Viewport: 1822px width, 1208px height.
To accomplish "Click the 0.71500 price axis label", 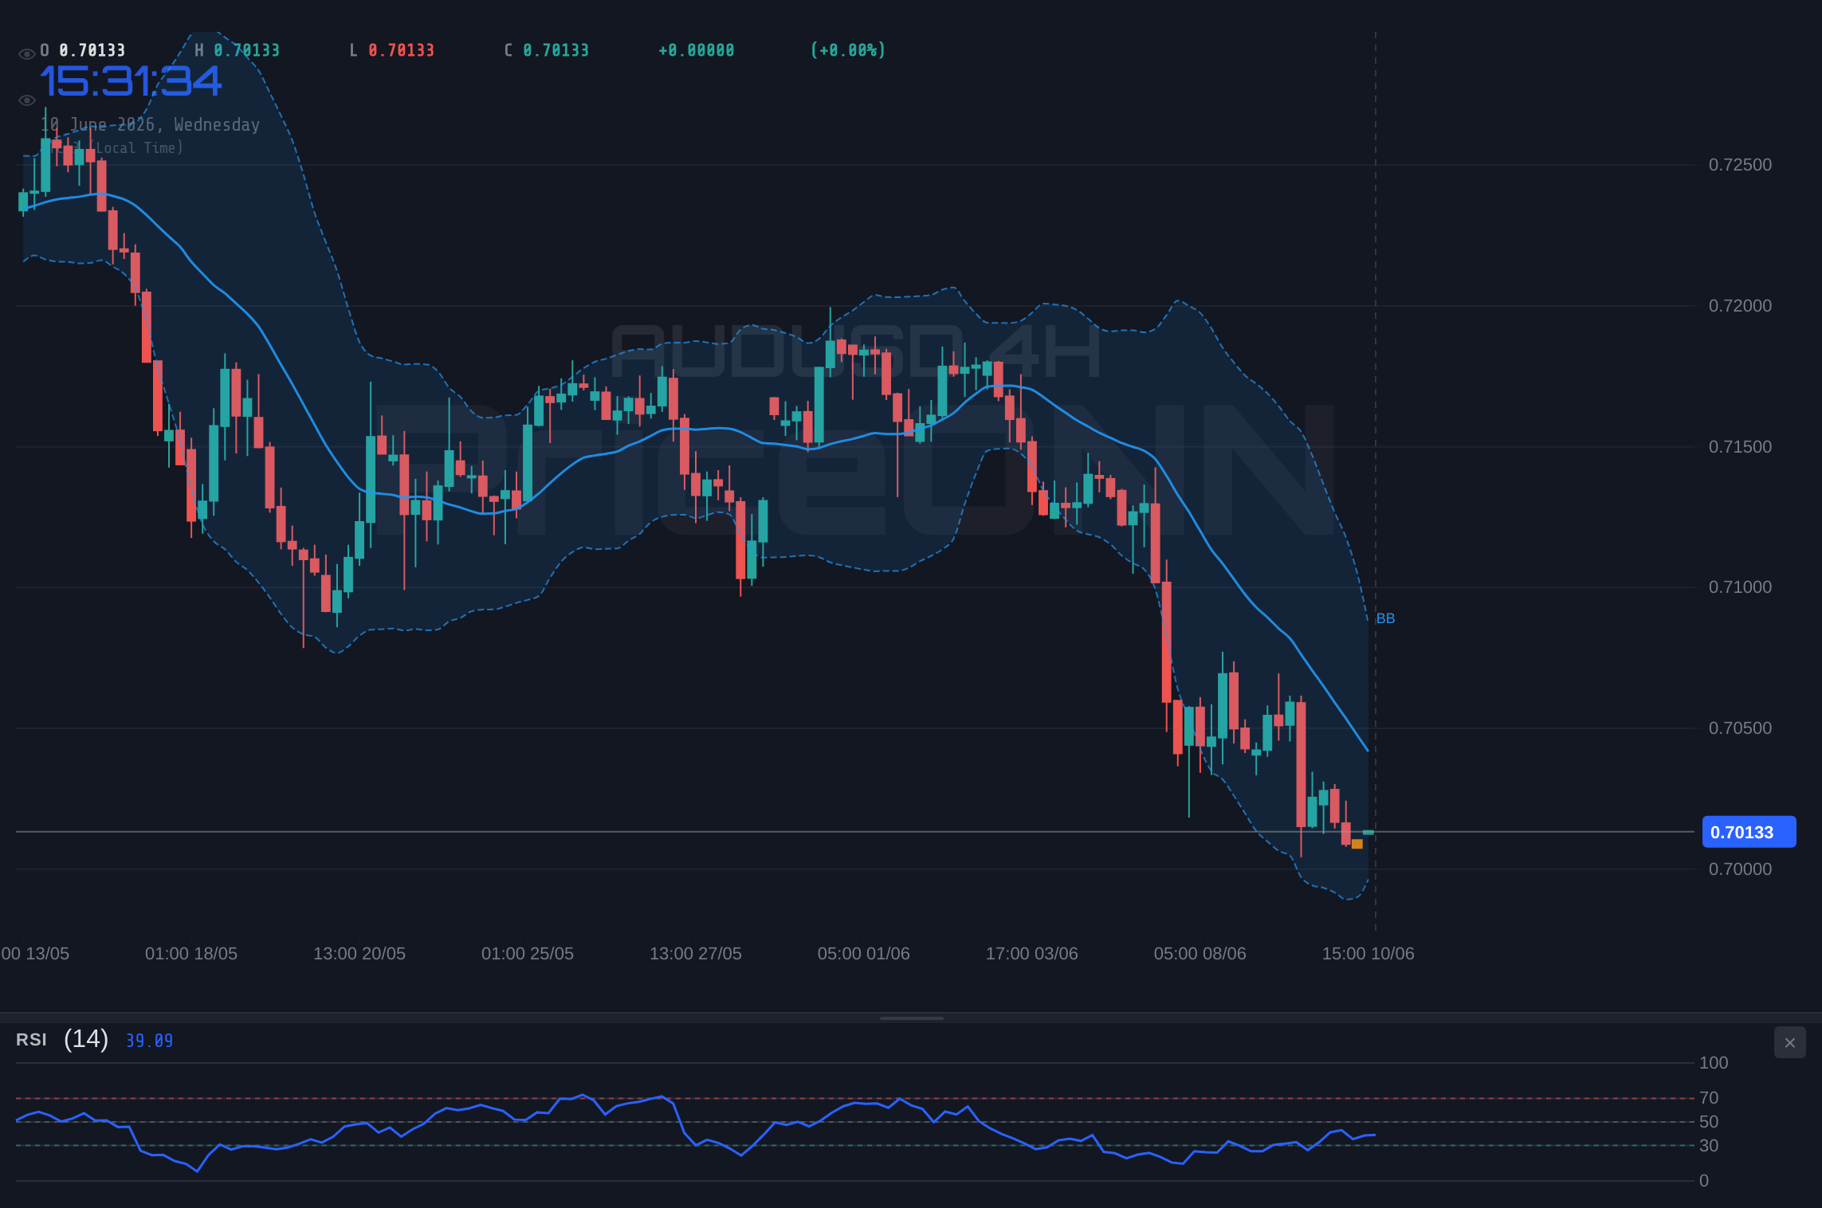I will 1740,447.
